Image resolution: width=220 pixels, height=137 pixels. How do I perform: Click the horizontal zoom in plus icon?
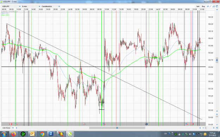[x=214, y=128]
